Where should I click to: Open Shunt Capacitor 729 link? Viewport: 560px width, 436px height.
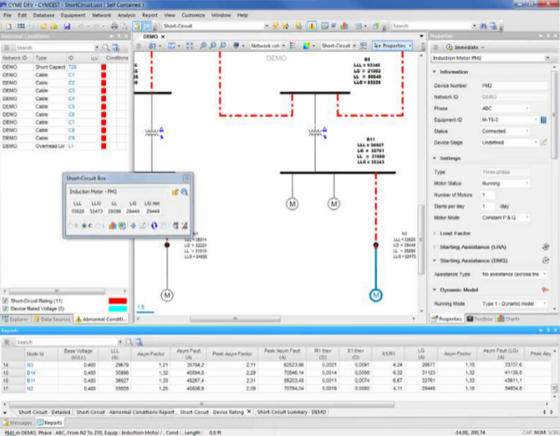(72, 67)
